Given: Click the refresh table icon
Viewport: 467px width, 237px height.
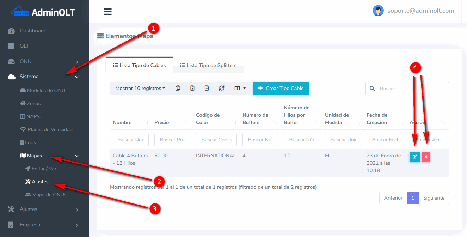Looking at the screenshot, I should 222,88.
